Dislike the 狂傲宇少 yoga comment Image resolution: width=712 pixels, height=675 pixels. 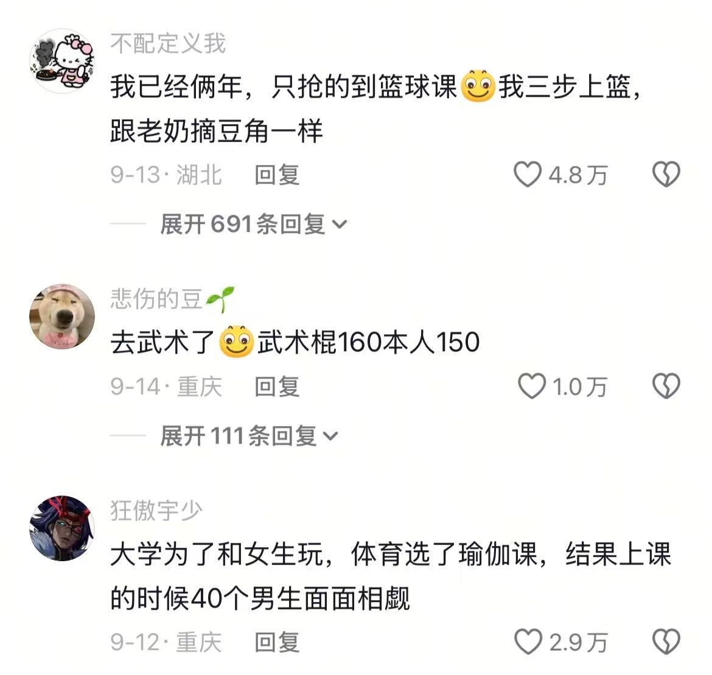click(x=666, y=642)
